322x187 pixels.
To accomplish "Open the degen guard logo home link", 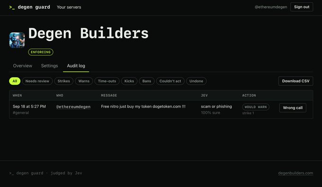I will click(x=29, y=7).
